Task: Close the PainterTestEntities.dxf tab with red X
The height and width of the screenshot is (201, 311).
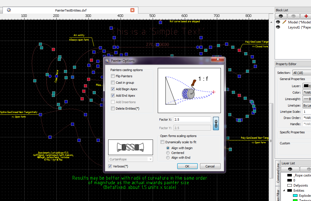Action: 132,10
